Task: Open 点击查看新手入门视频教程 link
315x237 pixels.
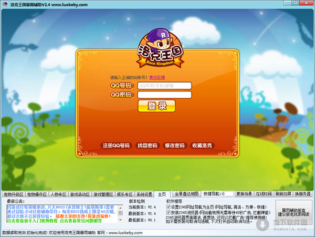Action: click(33, 221)
